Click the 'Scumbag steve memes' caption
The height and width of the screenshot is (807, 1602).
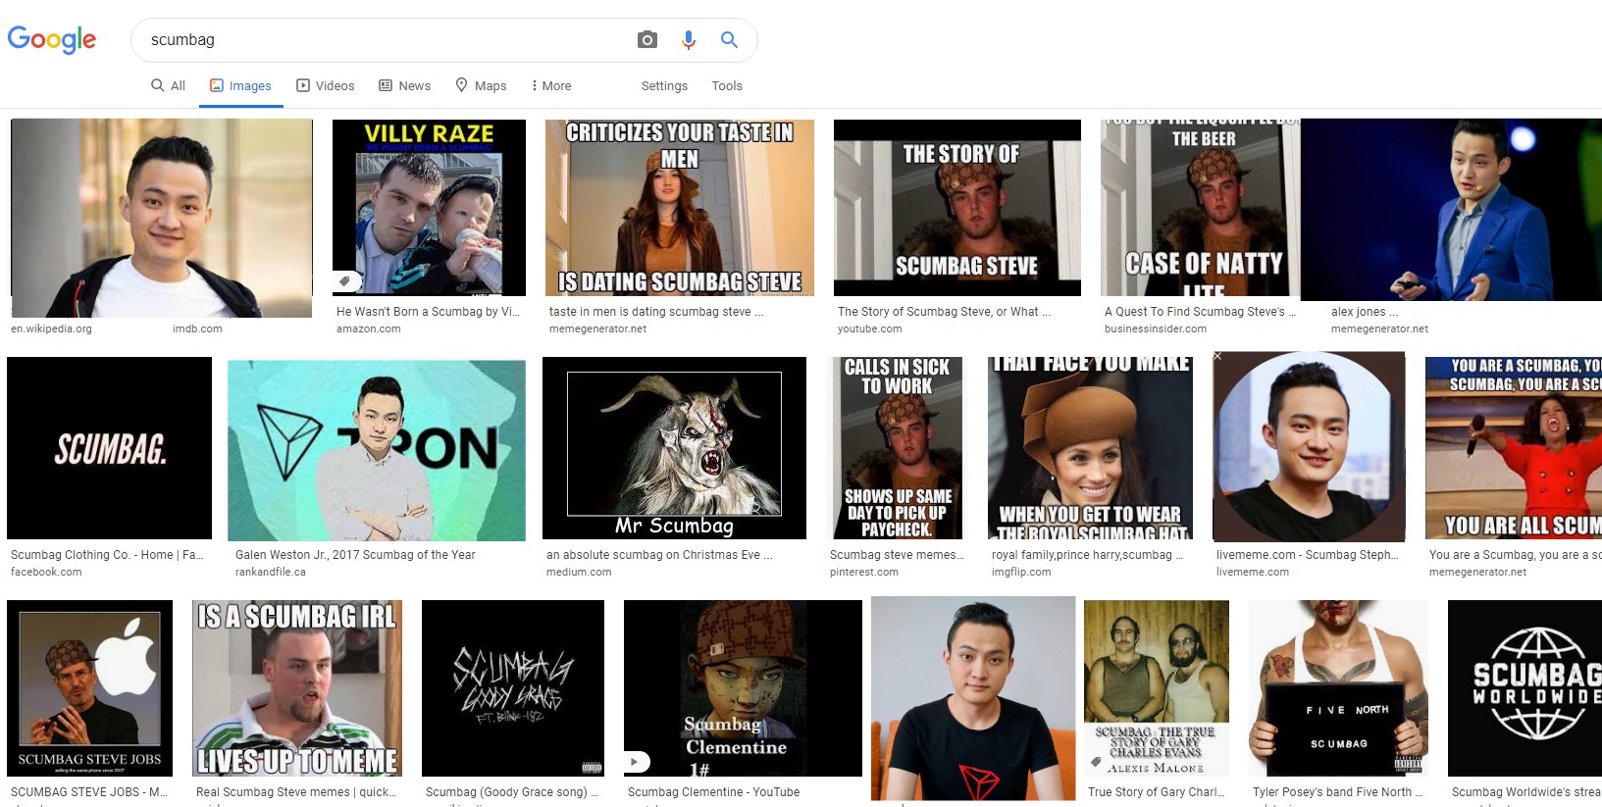(x=897, y=555)
